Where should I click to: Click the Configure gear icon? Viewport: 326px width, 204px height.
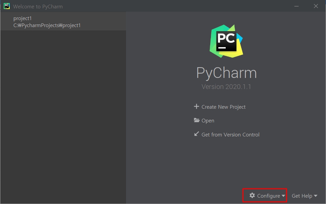point(252,195)
